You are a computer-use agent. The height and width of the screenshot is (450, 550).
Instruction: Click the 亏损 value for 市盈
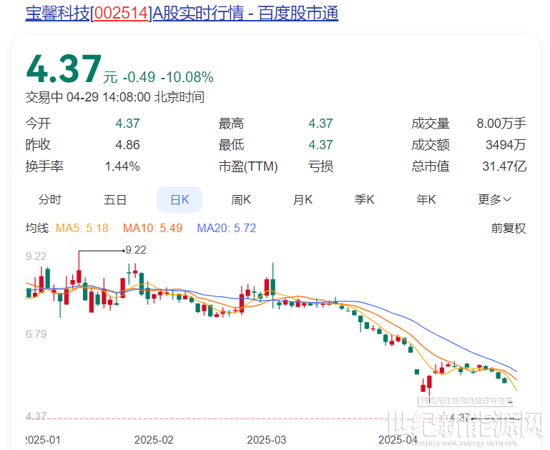(x=320, y=166)
